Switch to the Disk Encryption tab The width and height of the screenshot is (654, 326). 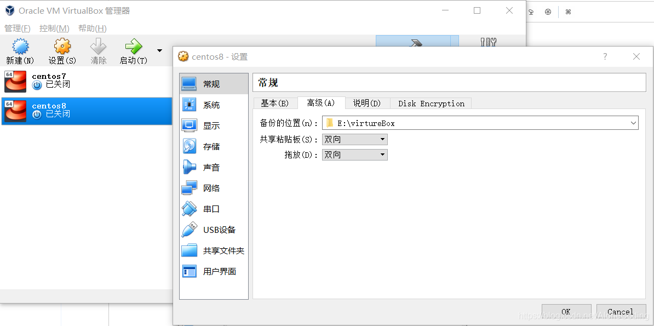pos(431,104)
